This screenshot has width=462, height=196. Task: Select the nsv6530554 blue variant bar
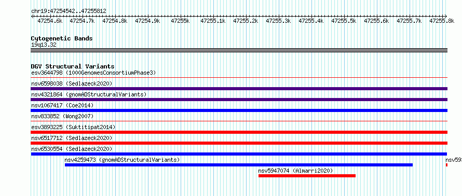pyautogui.click(x=239, y=154)
